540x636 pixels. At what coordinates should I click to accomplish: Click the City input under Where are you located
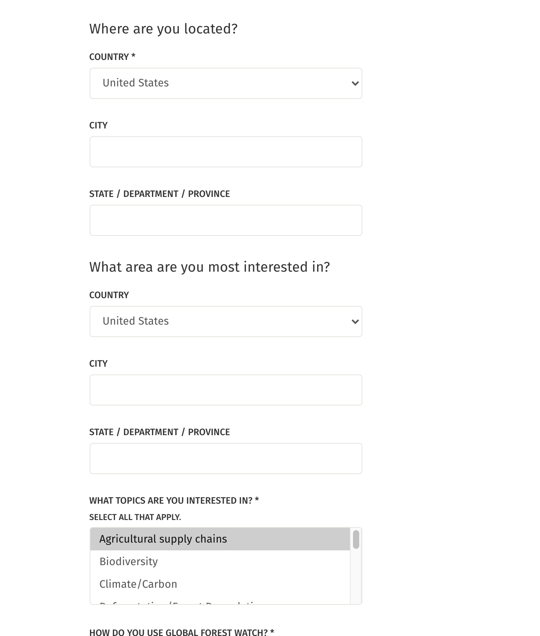pyautogui.click(x=226, y=151)
